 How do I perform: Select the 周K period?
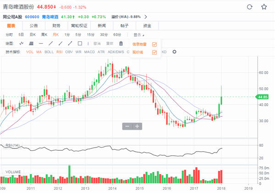[44, 34]
